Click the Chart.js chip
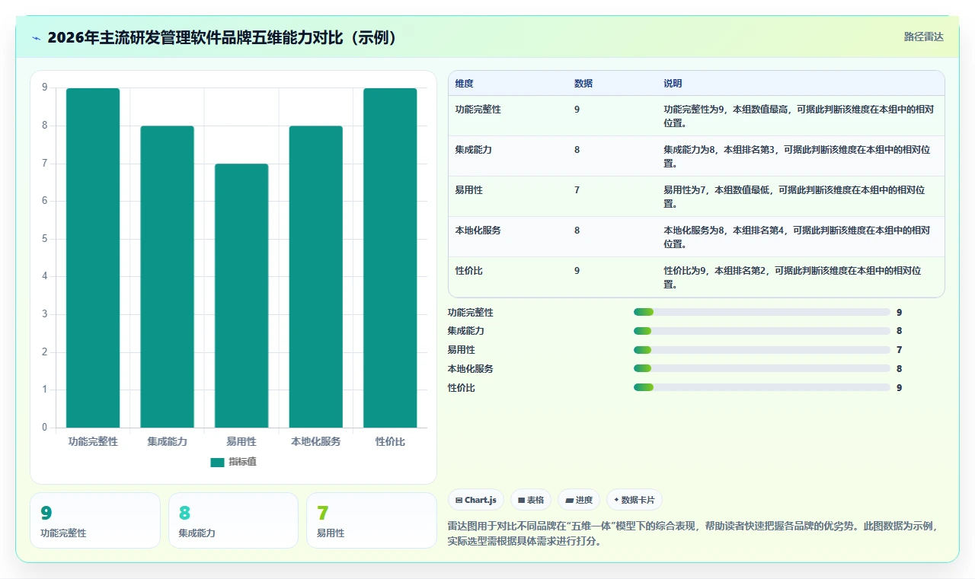Image resolution: width=975 pixels, height=579 pixels. (476, 500)
